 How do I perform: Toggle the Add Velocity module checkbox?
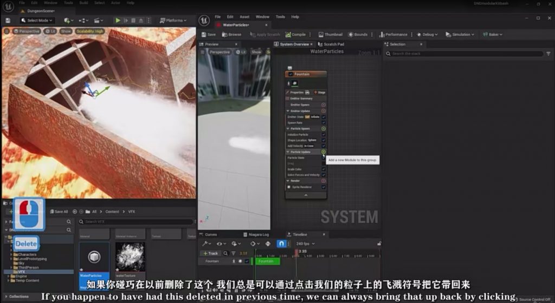pyautogui.click(x=324, y=146)
